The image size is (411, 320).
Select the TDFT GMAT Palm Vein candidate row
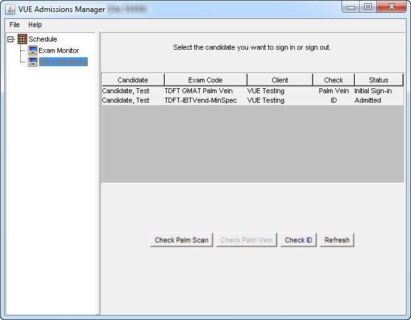tap(253, 91)
